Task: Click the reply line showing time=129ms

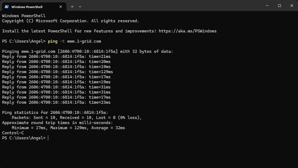Action: point(57,72)
